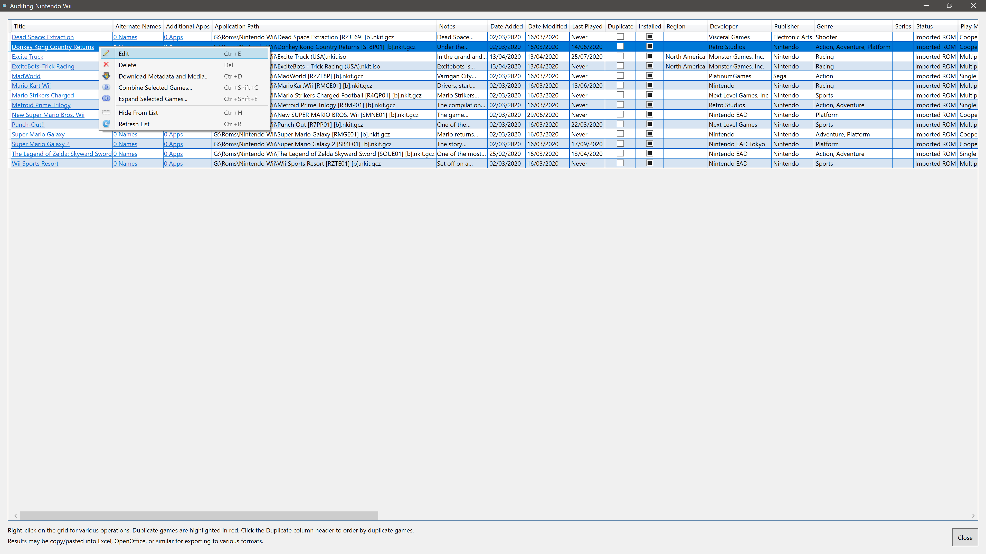Open the Excite Truck title link
Screen dimensions: 986x554
(x=27, y=57)
